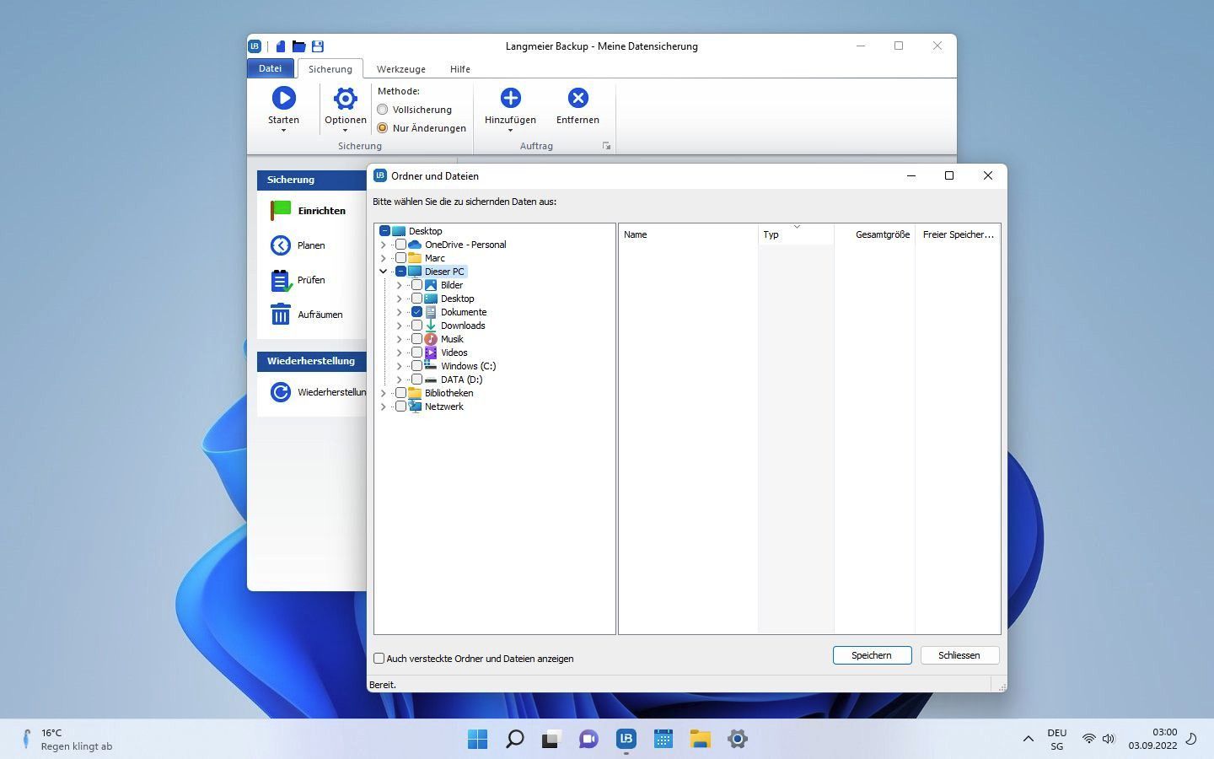Image resolution: width=1214 pixels, height=759 pixels.
Task: Sort by the Gesamtgröße column header
Action: (882, 234)
